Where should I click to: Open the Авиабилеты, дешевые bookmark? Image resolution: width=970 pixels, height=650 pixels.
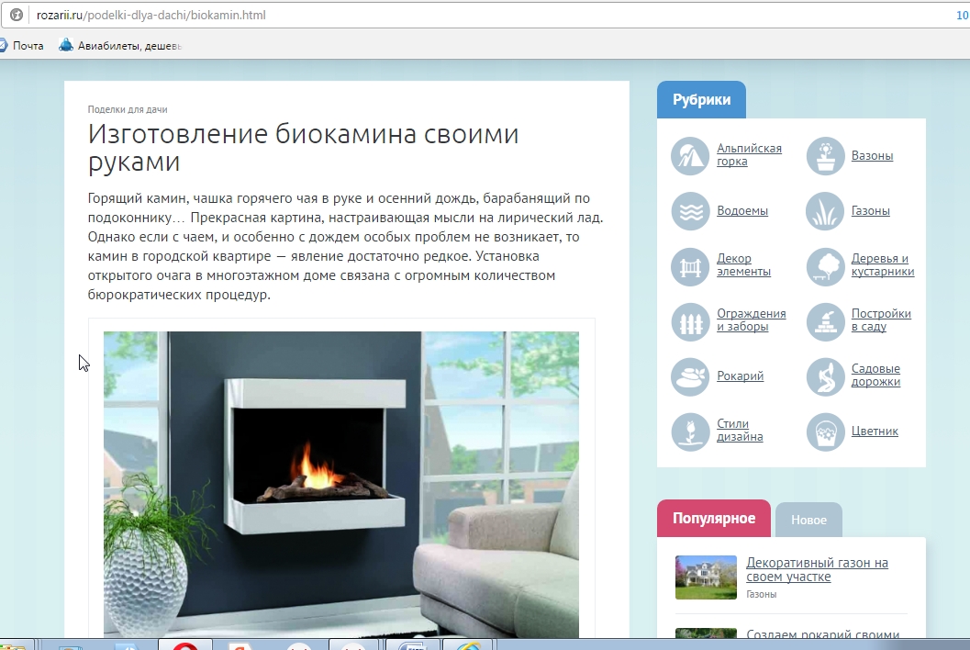coord(120,45)
